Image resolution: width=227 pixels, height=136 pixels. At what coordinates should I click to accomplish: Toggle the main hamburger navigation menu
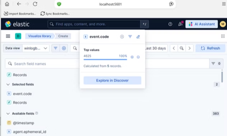coord(8,36)
